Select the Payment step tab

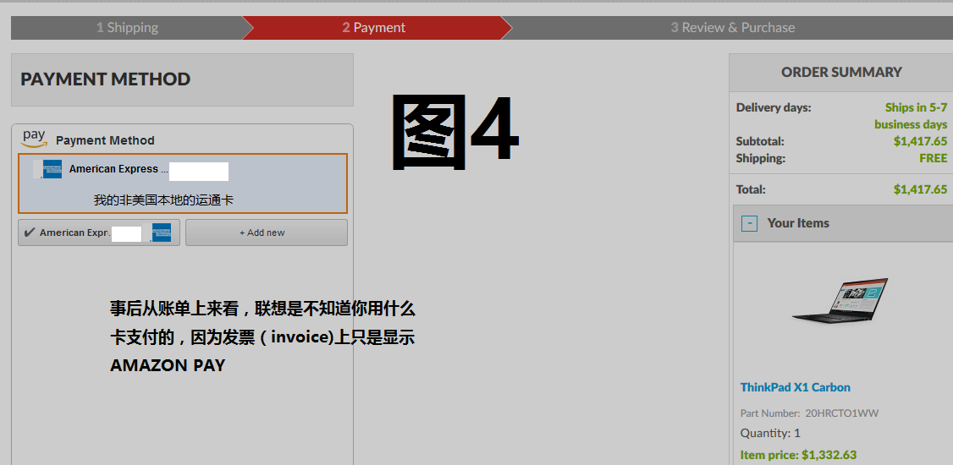point(374,28)
